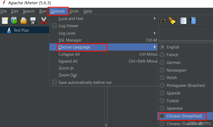Select the French language radio

pos(162,55)
